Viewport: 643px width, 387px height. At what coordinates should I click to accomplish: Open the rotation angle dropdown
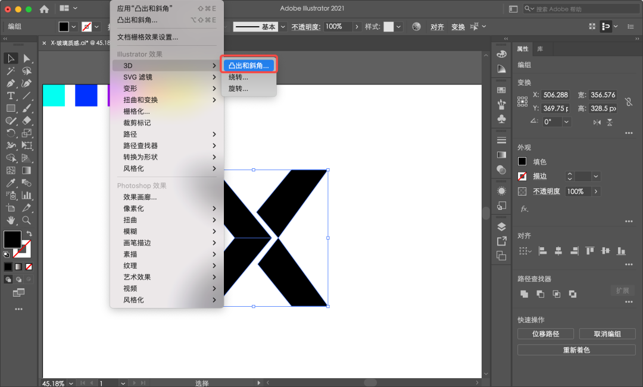pos(566,122)
